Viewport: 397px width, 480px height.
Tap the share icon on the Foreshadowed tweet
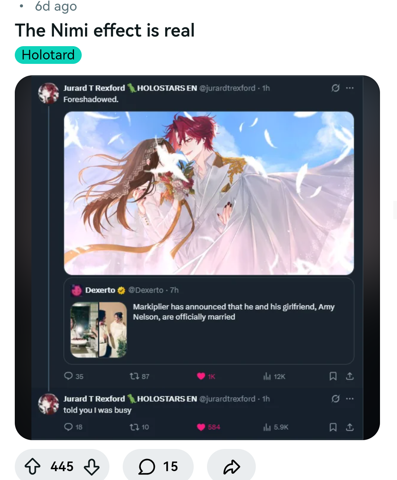[x=350, y=376]
